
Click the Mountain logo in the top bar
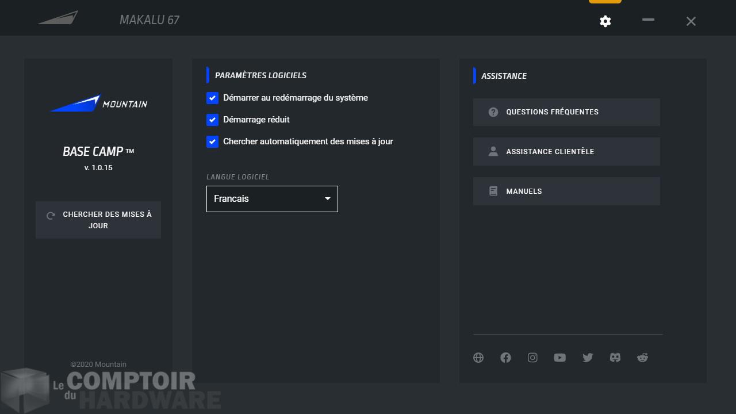click(x=58, y=18)
